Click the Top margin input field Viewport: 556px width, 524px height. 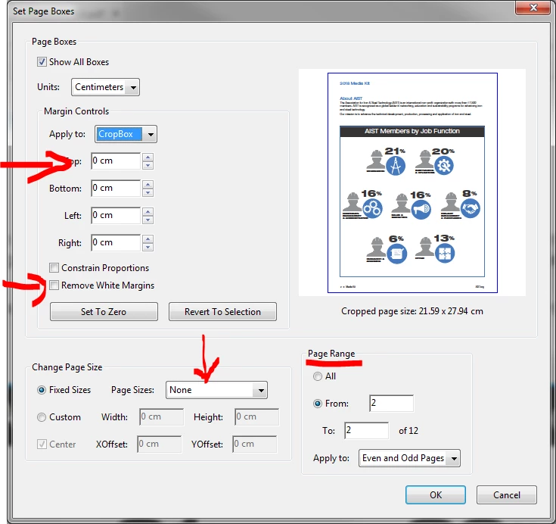tap(116, 161)
